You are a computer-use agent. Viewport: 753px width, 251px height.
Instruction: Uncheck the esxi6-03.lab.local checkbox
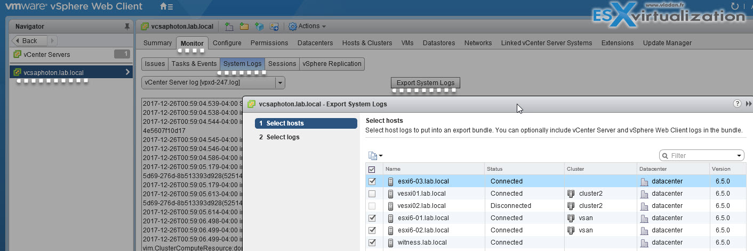coord(372,181)
